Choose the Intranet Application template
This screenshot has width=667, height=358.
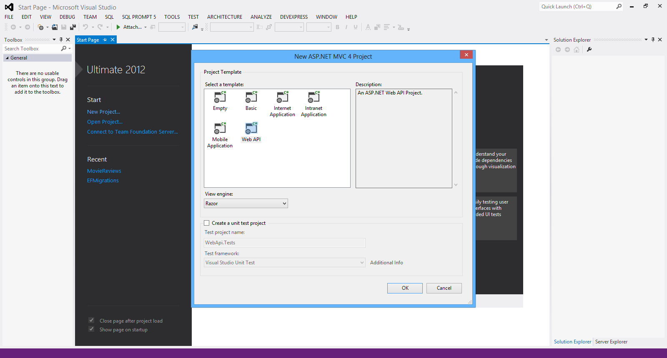(x=313, y=104)
